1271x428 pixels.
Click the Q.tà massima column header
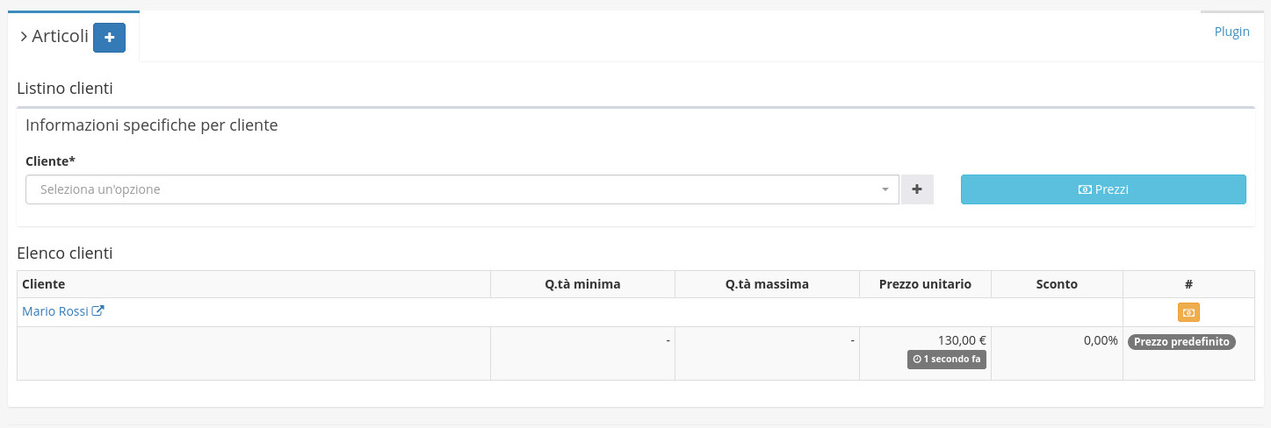(x=767, y=284)
